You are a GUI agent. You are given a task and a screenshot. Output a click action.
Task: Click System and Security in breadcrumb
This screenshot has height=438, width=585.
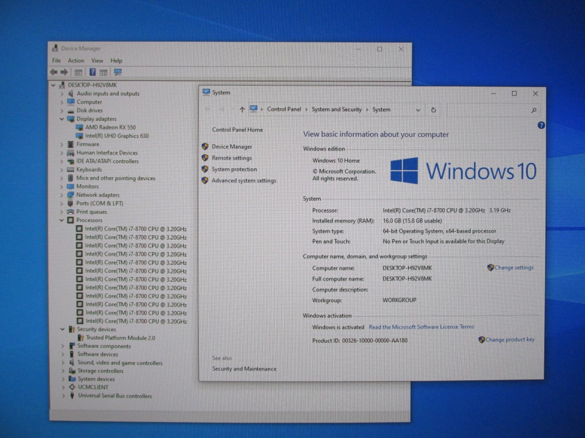336,109
